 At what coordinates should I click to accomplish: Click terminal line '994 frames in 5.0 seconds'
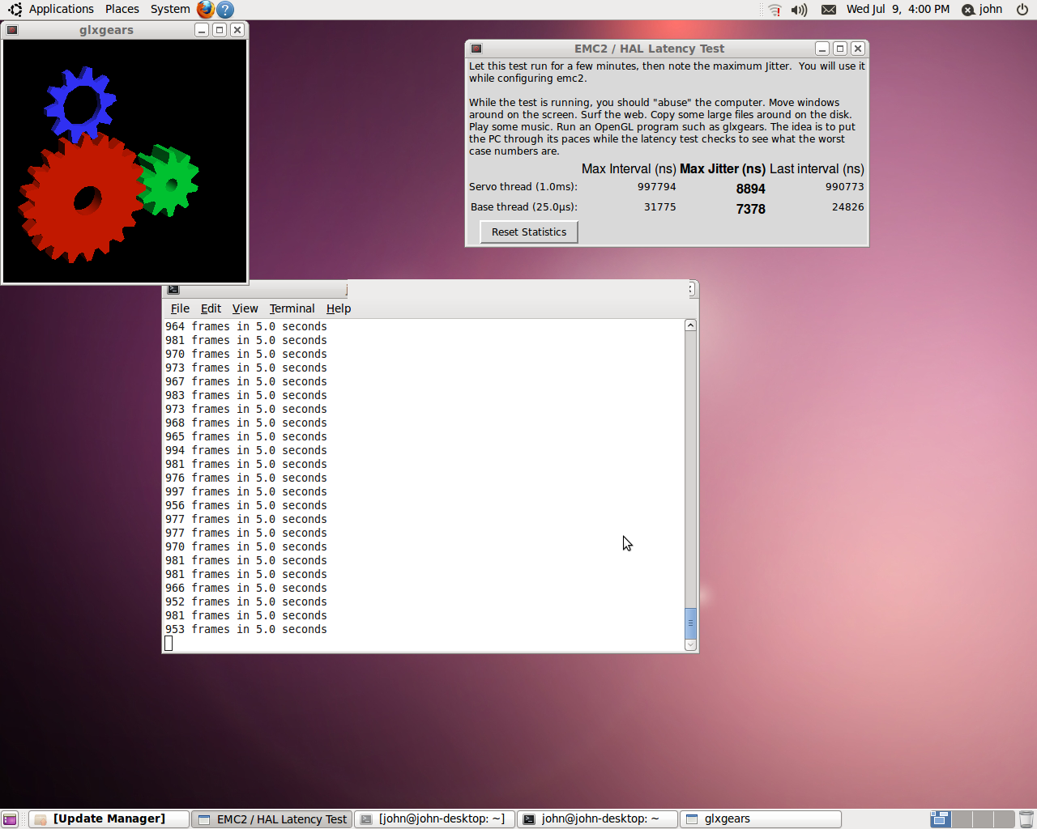click(246, 451)
